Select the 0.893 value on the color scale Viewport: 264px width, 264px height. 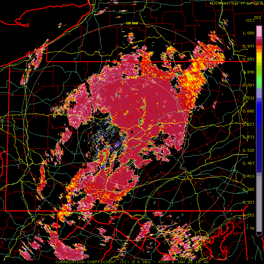point(248,59)
